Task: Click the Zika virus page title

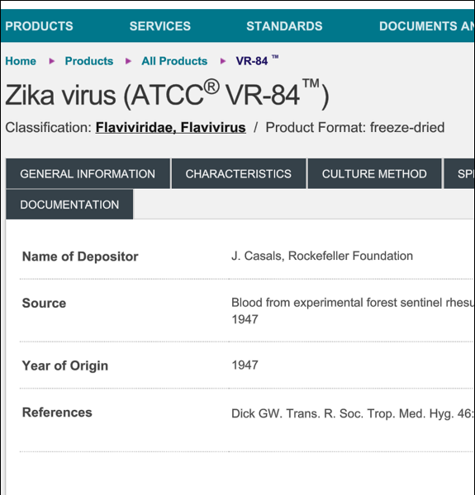Action: point(167,95)
